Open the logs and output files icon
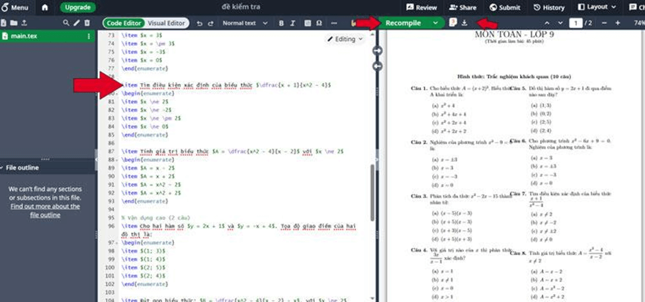 [x=453, y=22]
